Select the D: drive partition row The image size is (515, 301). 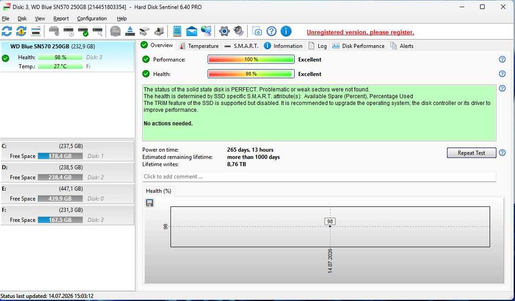pos(67,172)
